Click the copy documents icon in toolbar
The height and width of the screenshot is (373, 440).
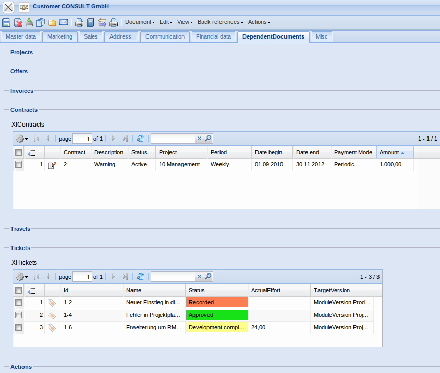click(41, 22)
